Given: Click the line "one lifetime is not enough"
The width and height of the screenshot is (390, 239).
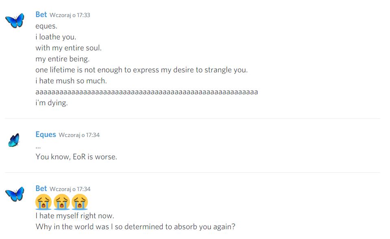Looking at the screenshot, I should pyautogui.click(x=141, y=70).
